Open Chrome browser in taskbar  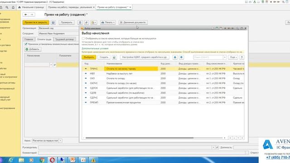click(x=42, y=160)
